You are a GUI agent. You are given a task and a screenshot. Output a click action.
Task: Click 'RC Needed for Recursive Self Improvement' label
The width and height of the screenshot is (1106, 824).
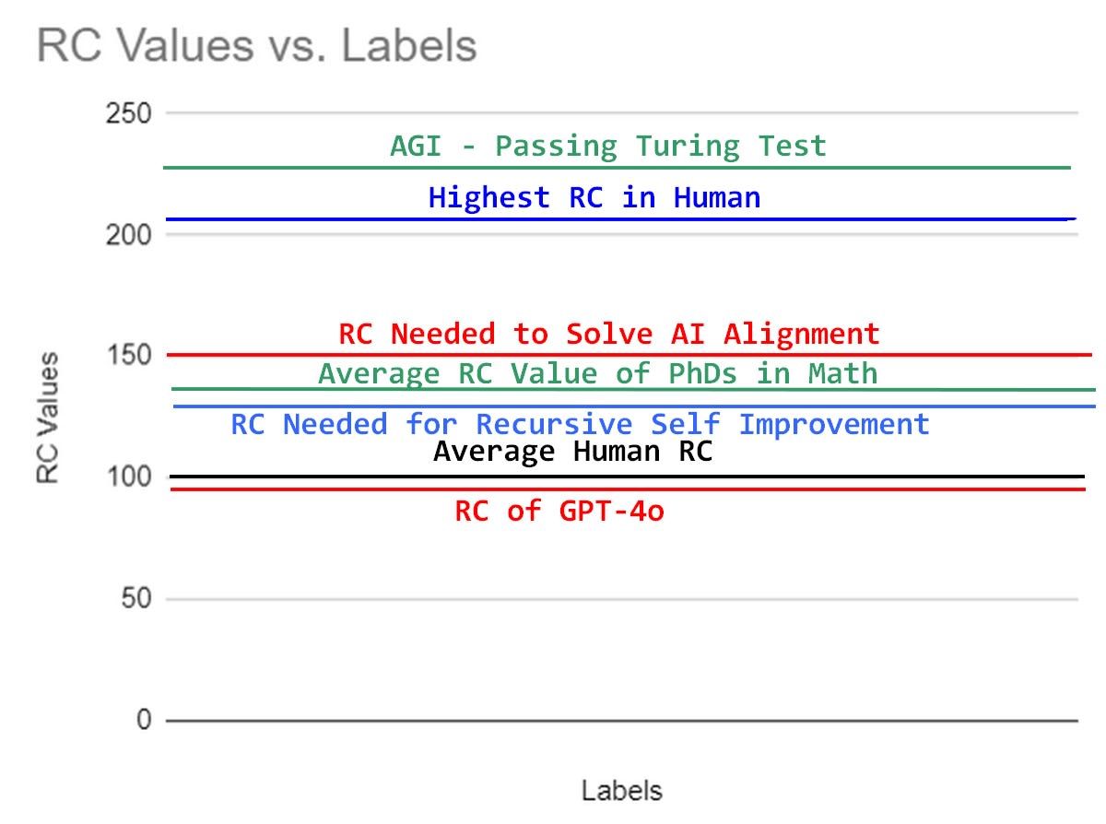coord(580,424)
